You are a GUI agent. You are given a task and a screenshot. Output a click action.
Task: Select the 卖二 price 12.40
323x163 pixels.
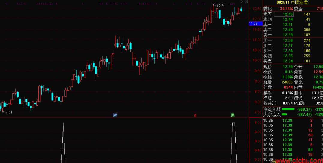pyautogui.click(x=288, y=30)
